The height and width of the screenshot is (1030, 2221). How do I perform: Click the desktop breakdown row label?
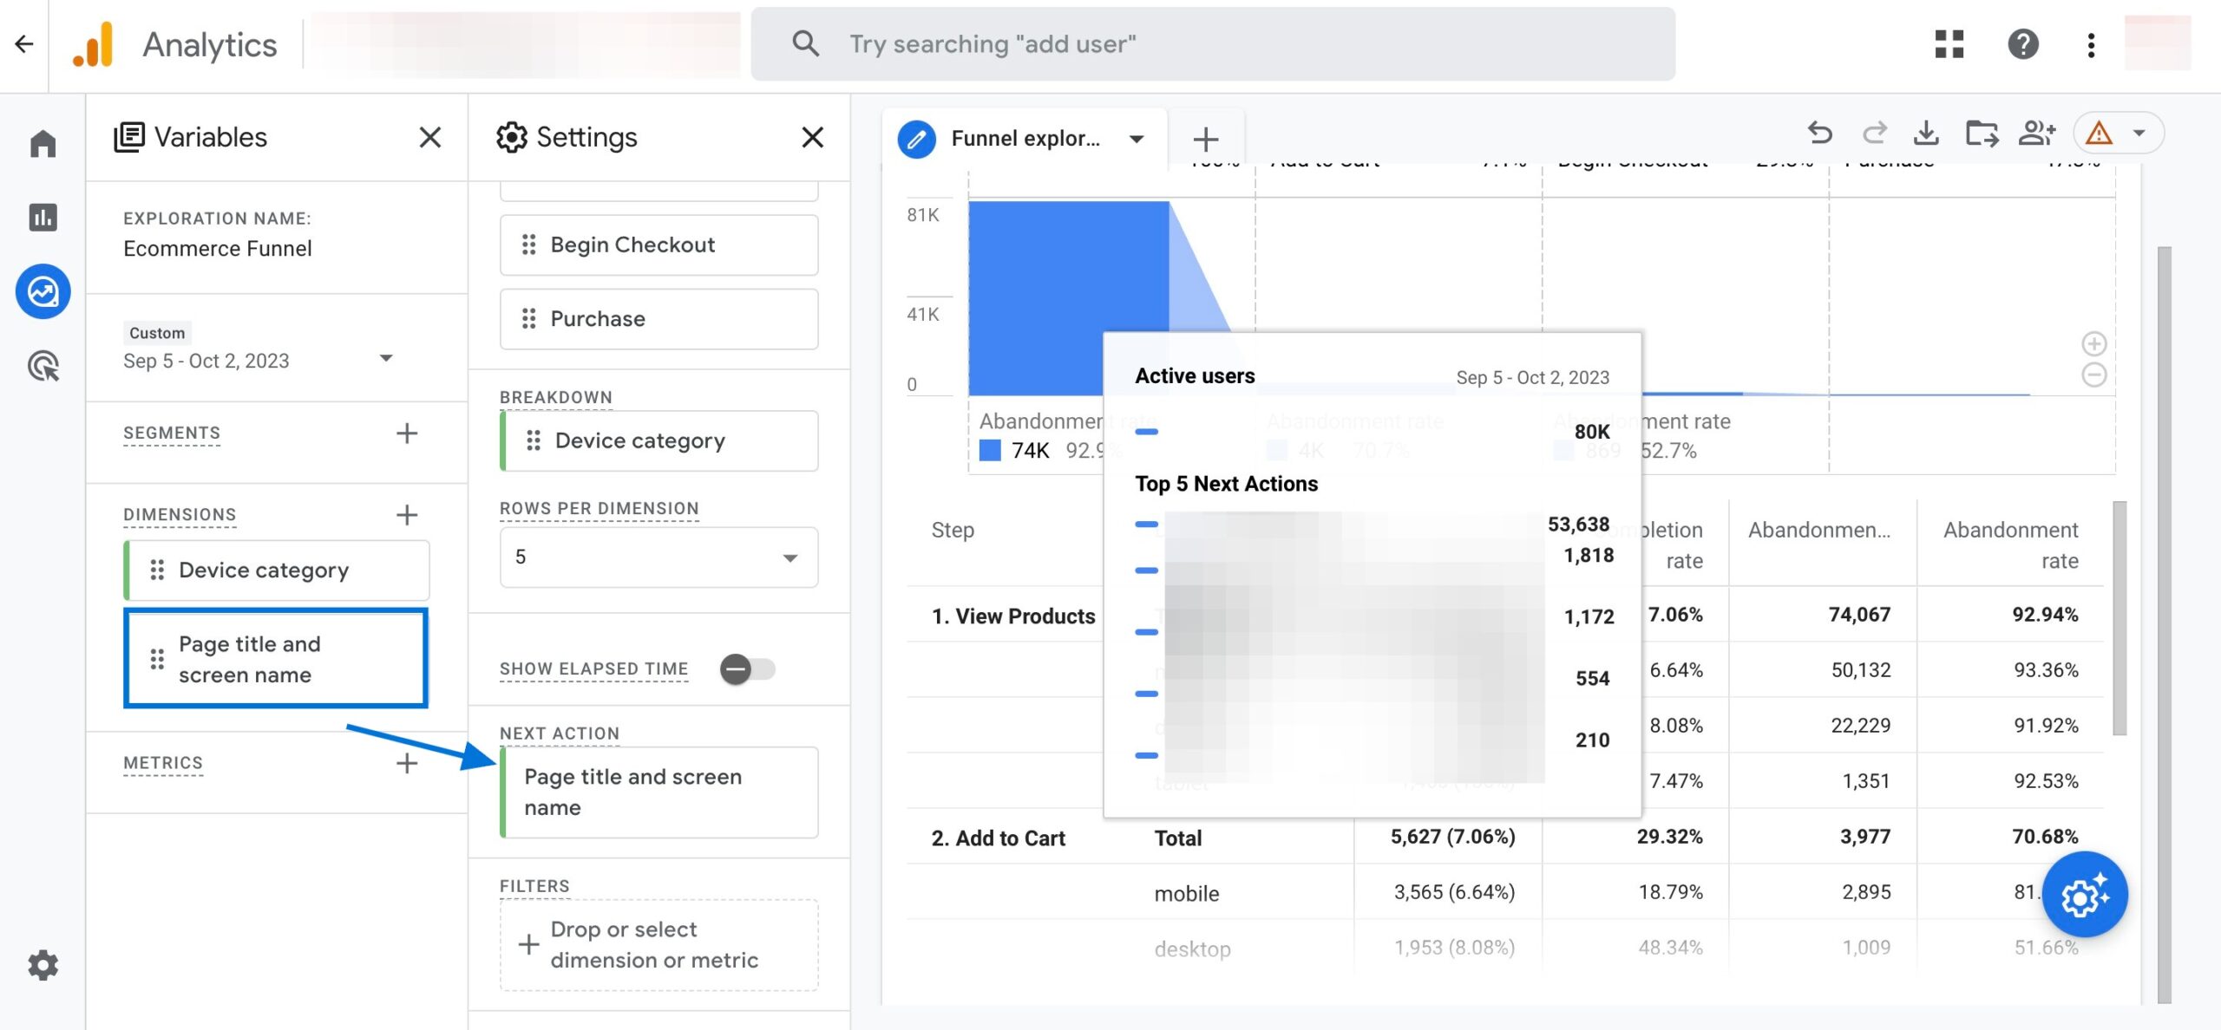(1192, 949)
